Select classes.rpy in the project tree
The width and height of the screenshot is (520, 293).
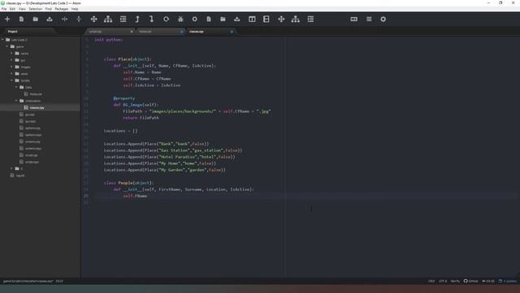coord(37,107)
